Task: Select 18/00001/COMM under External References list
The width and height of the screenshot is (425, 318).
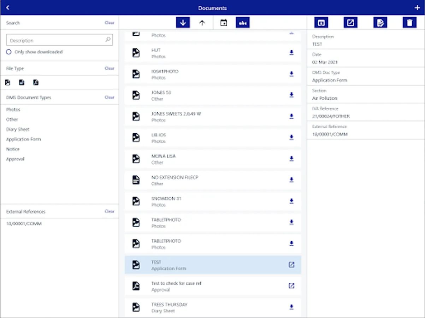Action: tap(24, 224)
